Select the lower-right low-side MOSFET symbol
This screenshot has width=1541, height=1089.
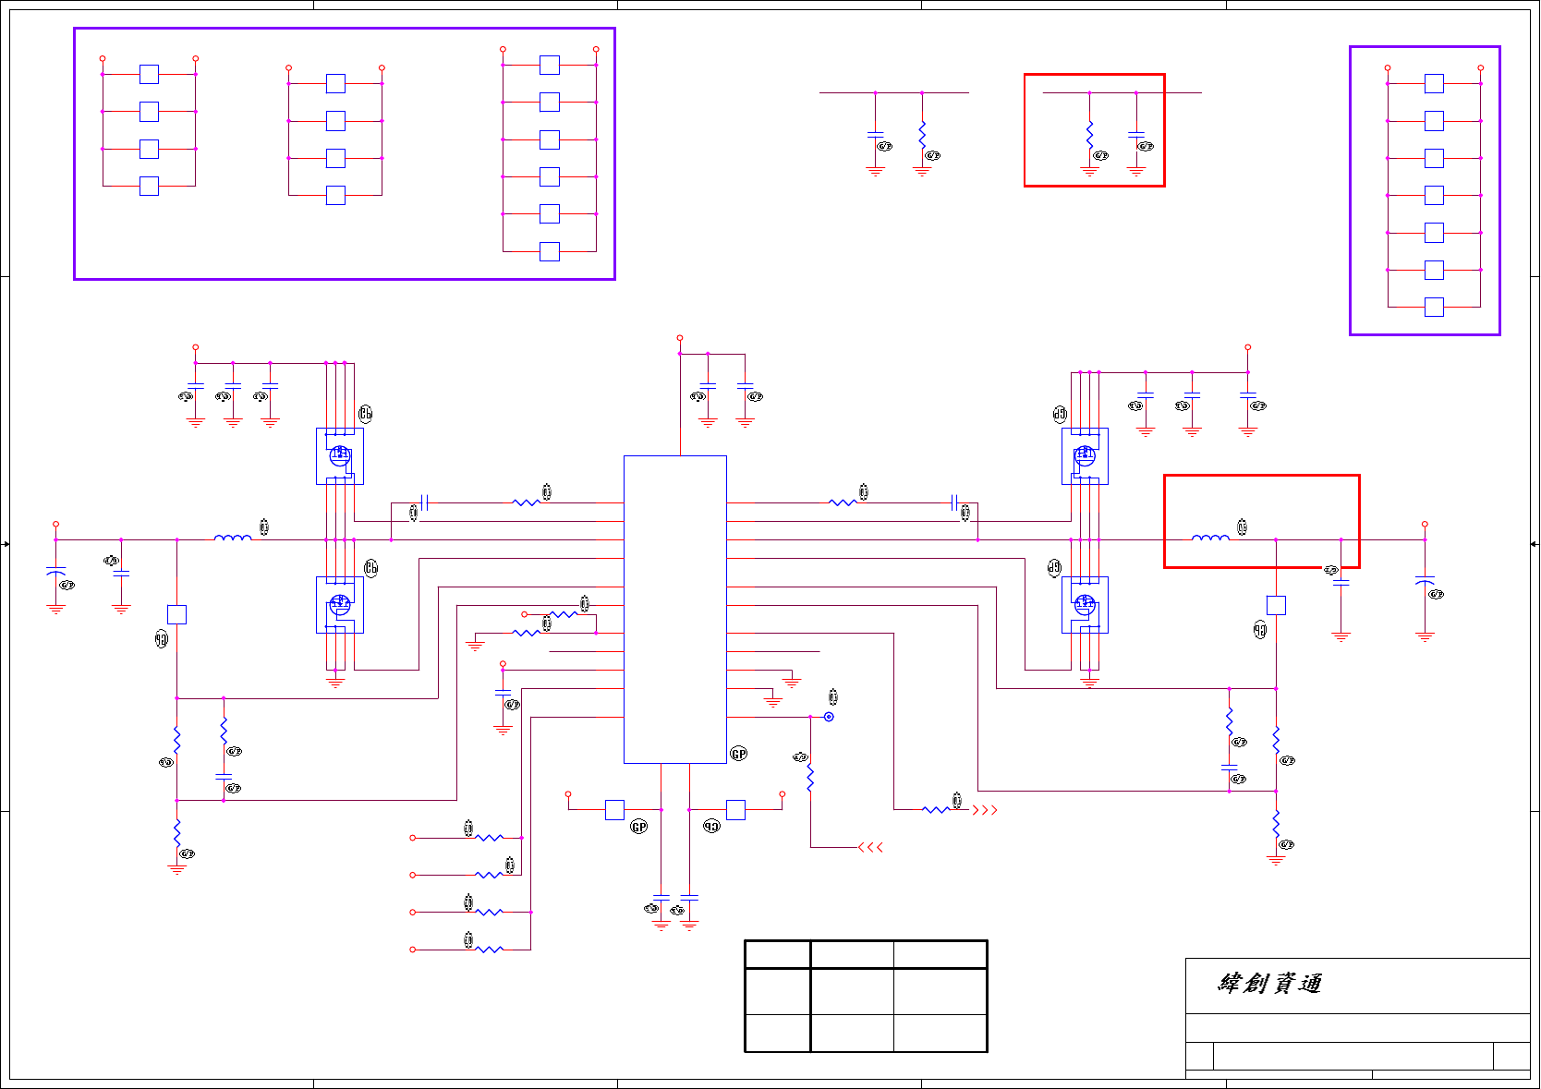coord(1085,605)
